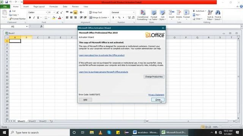
Task: Click the Help button in Activation Wizard
Action: pos(85,100)
